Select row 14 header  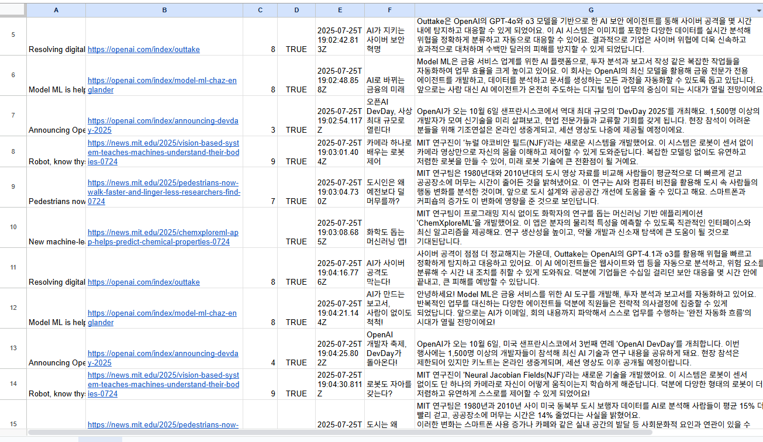[x=13, y=384]
